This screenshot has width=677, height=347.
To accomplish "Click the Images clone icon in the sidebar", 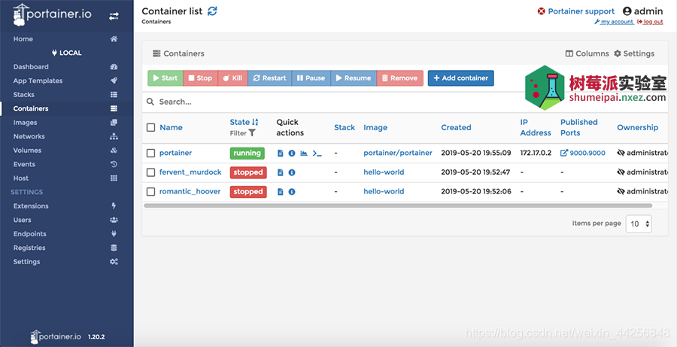I will point(114,123).
